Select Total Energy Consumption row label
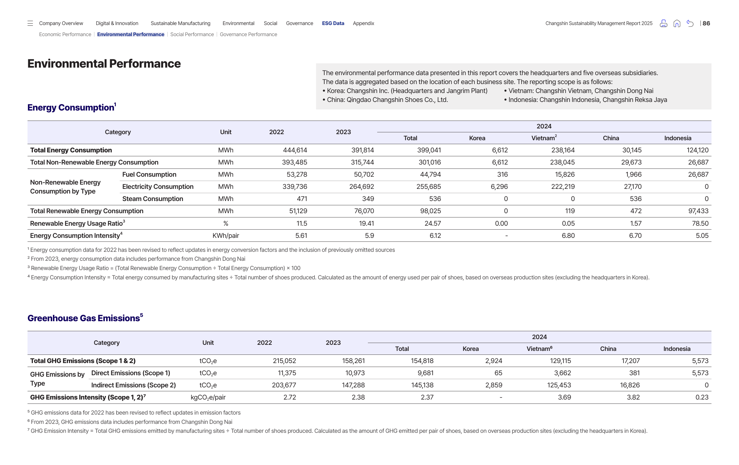 coord(71,150)
